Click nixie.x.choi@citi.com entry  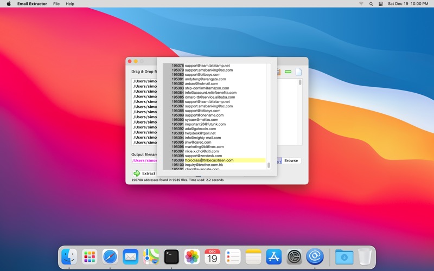click(202, 151)
